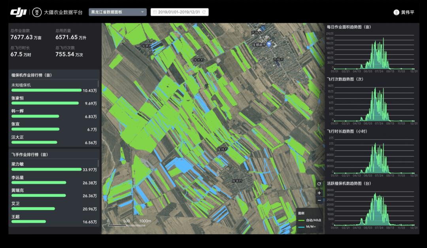Image resolution: width=427 pixels, height=248 pixels.
Task: Click the 67.5 万时 flight duration value
Action: tap(21, 55)
